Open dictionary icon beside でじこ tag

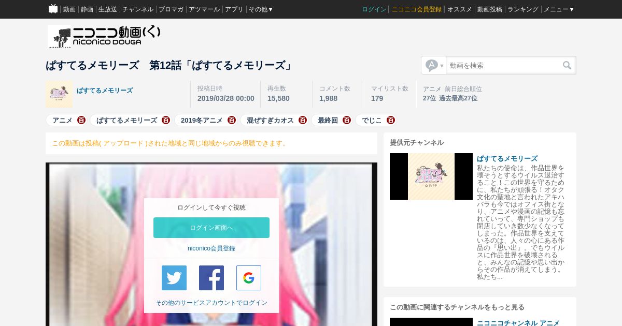(391, 120)
